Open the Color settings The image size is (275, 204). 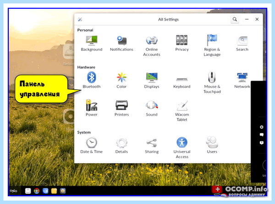tap(121, 80)
